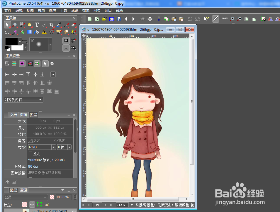280x212 pixels.
Task: Click layer opacity 100.0 % field
Action: 64,197
